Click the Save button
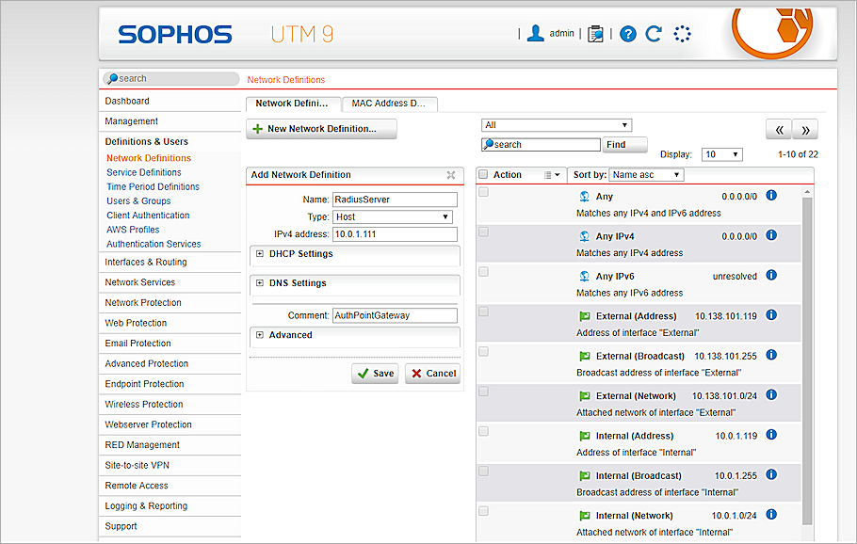The image size is (857, 544). pyautogui.click(x=375, y=373)
